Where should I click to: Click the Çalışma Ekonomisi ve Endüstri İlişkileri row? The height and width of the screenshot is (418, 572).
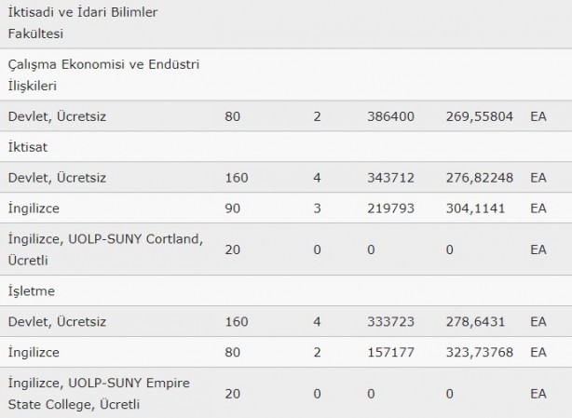pos(286,74)
